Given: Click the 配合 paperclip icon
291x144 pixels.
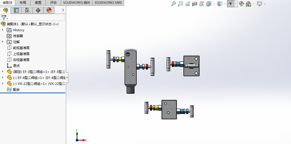Looking at the screenshot, I should 9,90.
